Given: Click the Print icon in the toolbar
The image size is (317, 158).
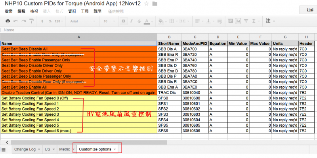Looking at the screenshot, I should click(x=8, y=21).
